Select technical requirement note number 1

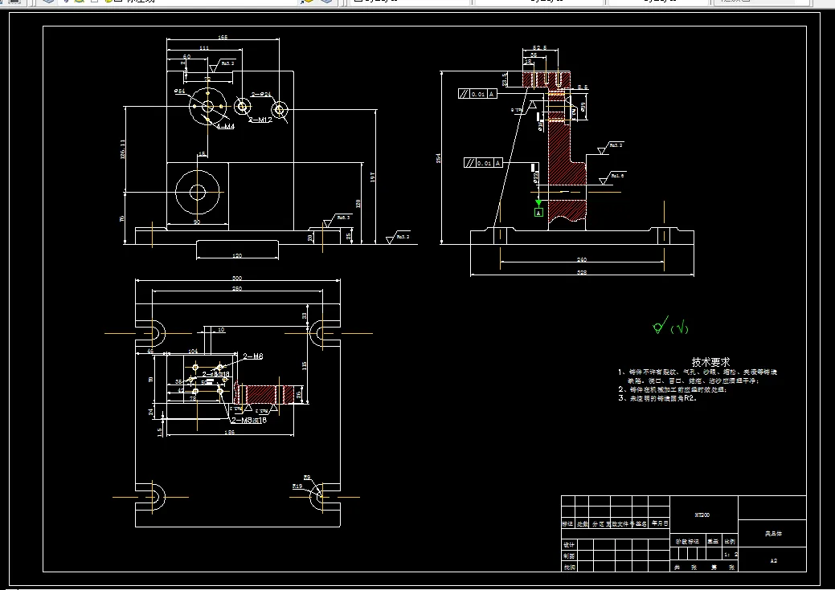(x=698, y=376)
